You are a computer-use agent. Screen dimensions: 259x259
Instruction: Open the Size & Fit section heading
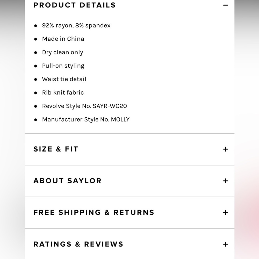tap(56, 149)
